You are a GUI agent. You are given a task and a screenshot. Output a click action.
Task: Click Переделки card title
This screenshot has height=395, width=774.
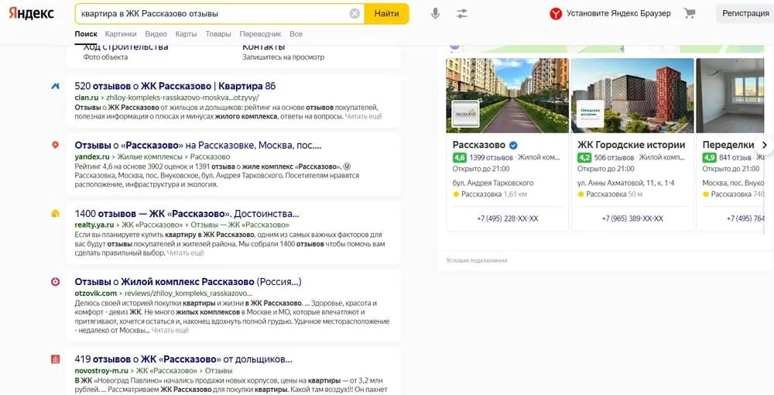(x=728, y=145)
